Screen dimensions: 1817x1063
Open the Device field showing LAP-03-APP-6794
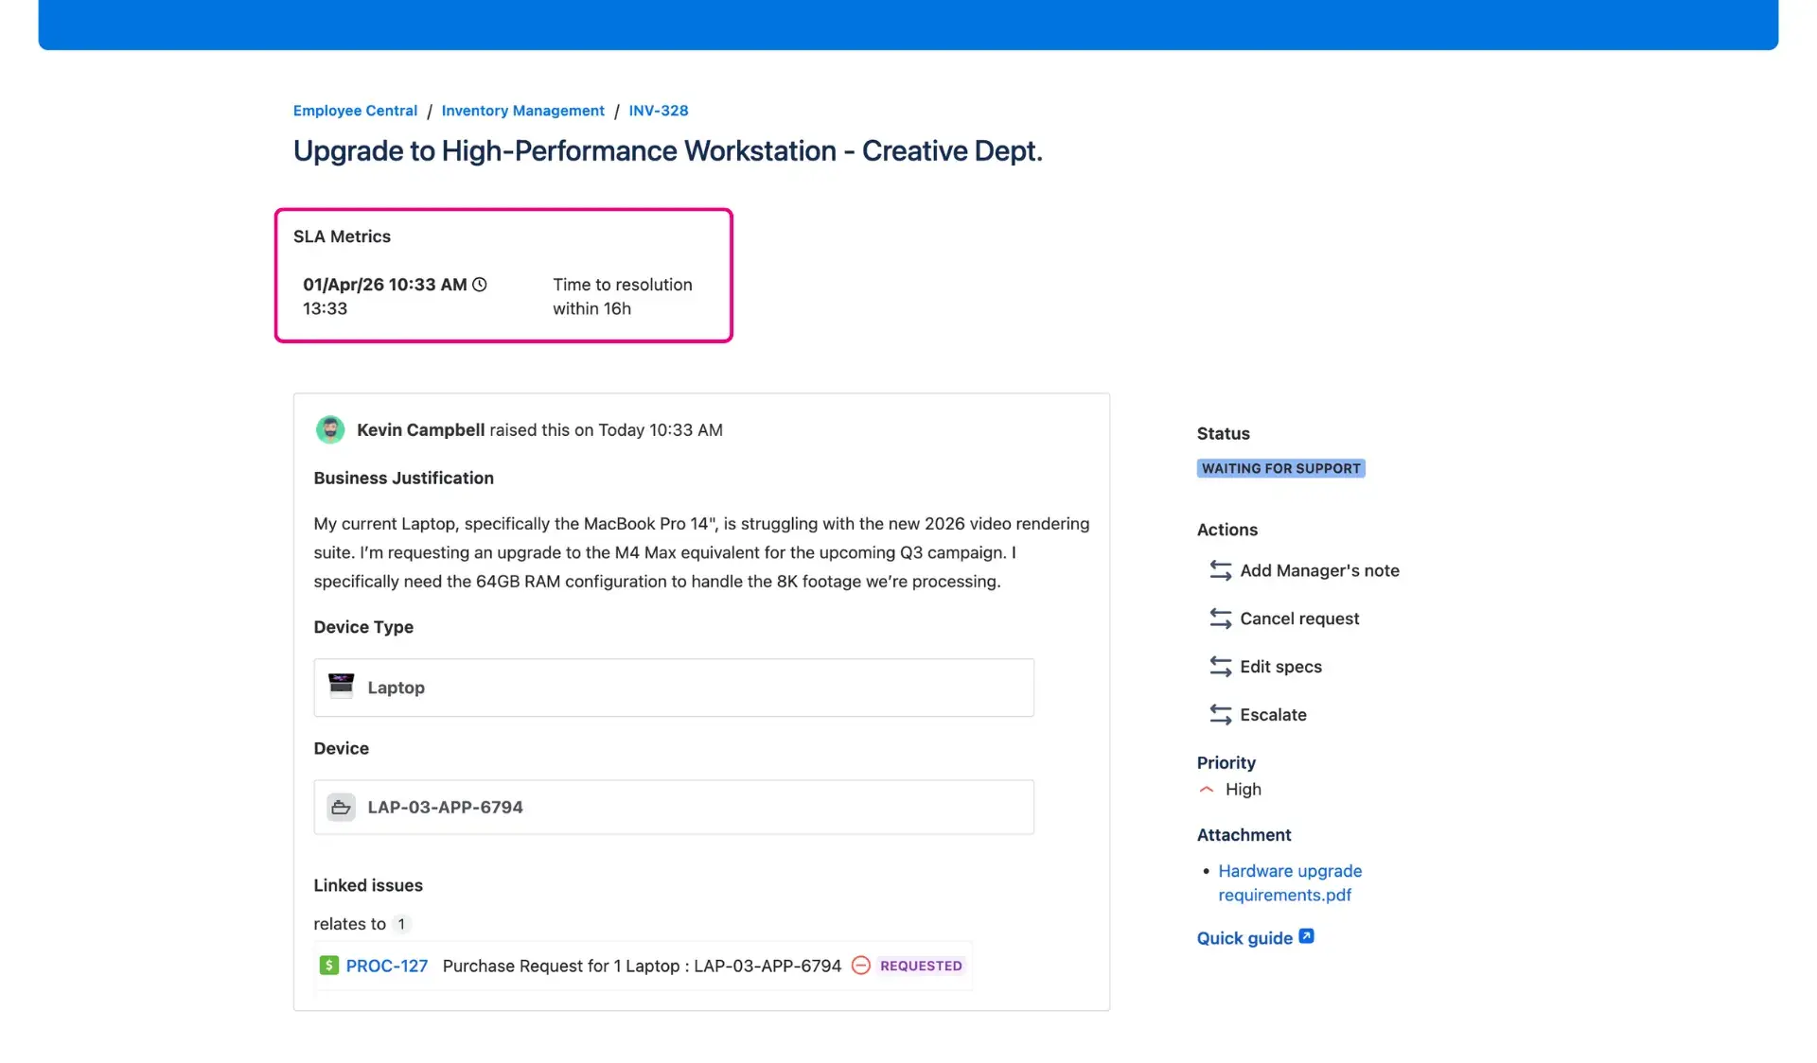674,807
